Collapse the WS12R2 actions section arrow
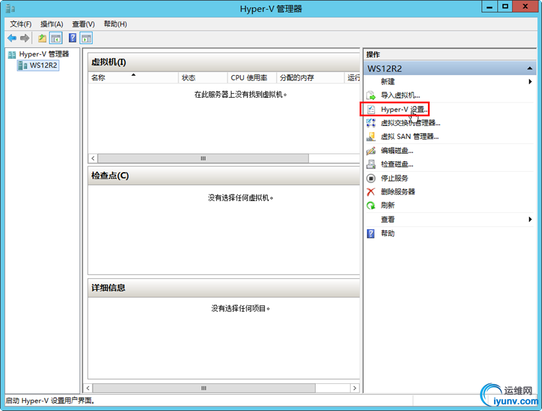The height and width of the screenshot is (411, 542). click(529, 68)
